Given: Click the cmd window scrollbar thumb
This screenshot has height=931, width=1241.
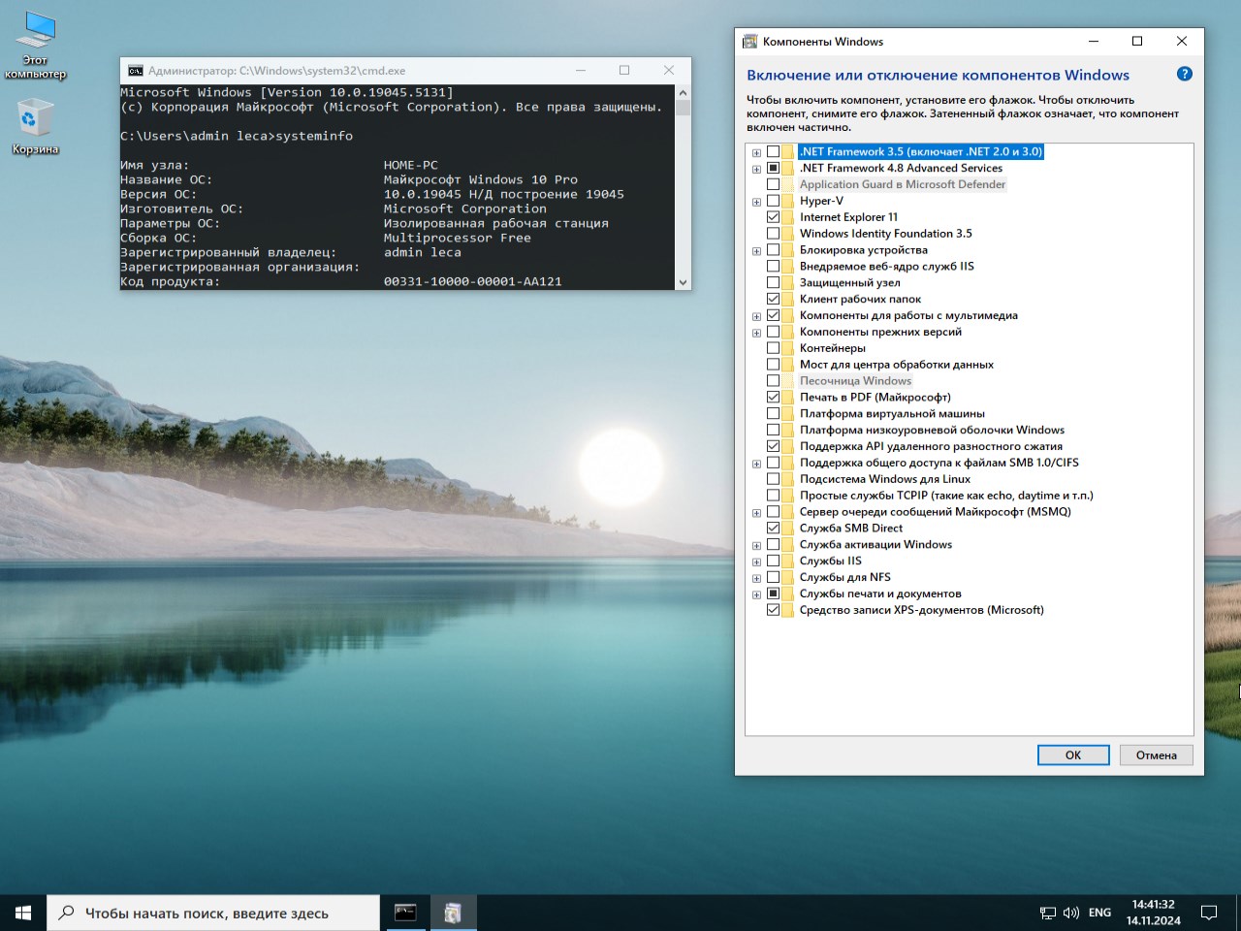Looking at the screenshot, I should [683, 107].
